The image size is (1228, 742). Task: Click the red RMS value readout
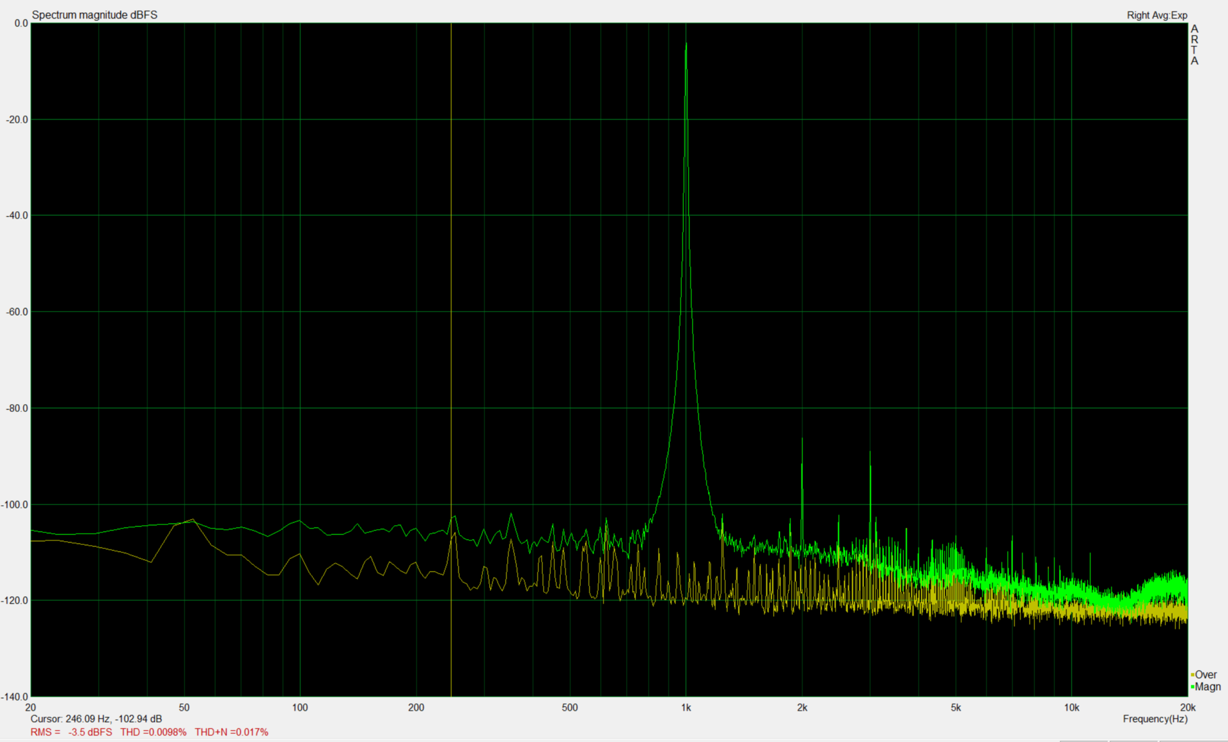point(71,732)
